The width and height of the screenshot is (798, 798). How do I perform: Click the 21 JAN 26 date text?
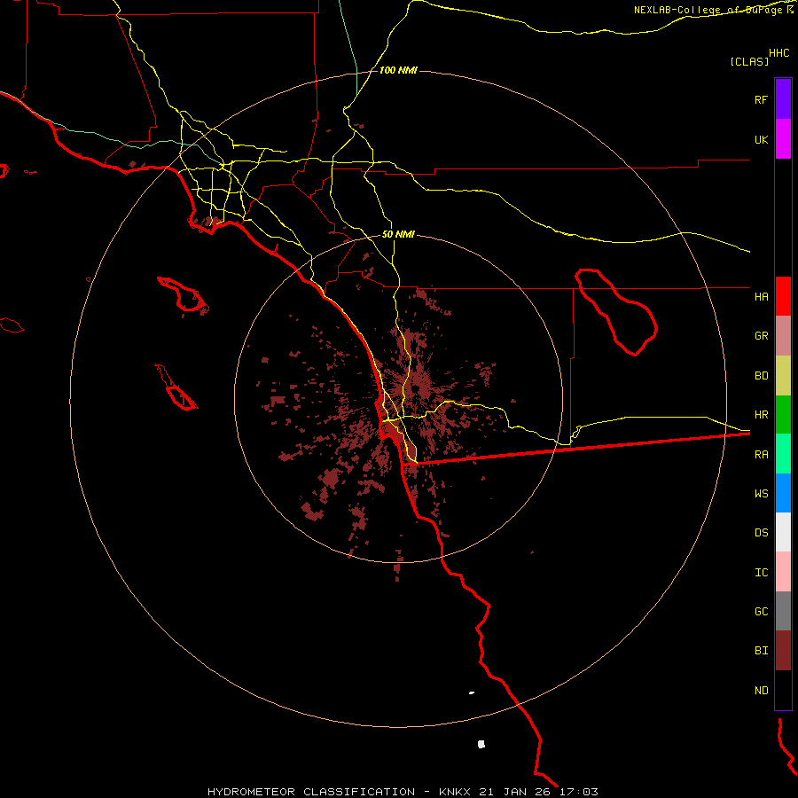tap(515, 792)
